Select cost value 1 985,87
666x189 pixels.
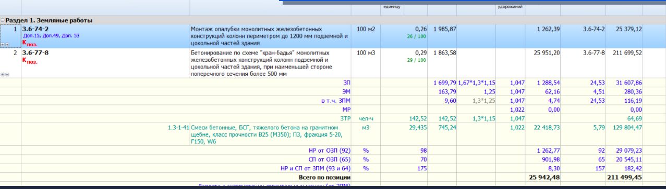pos(444,29)
